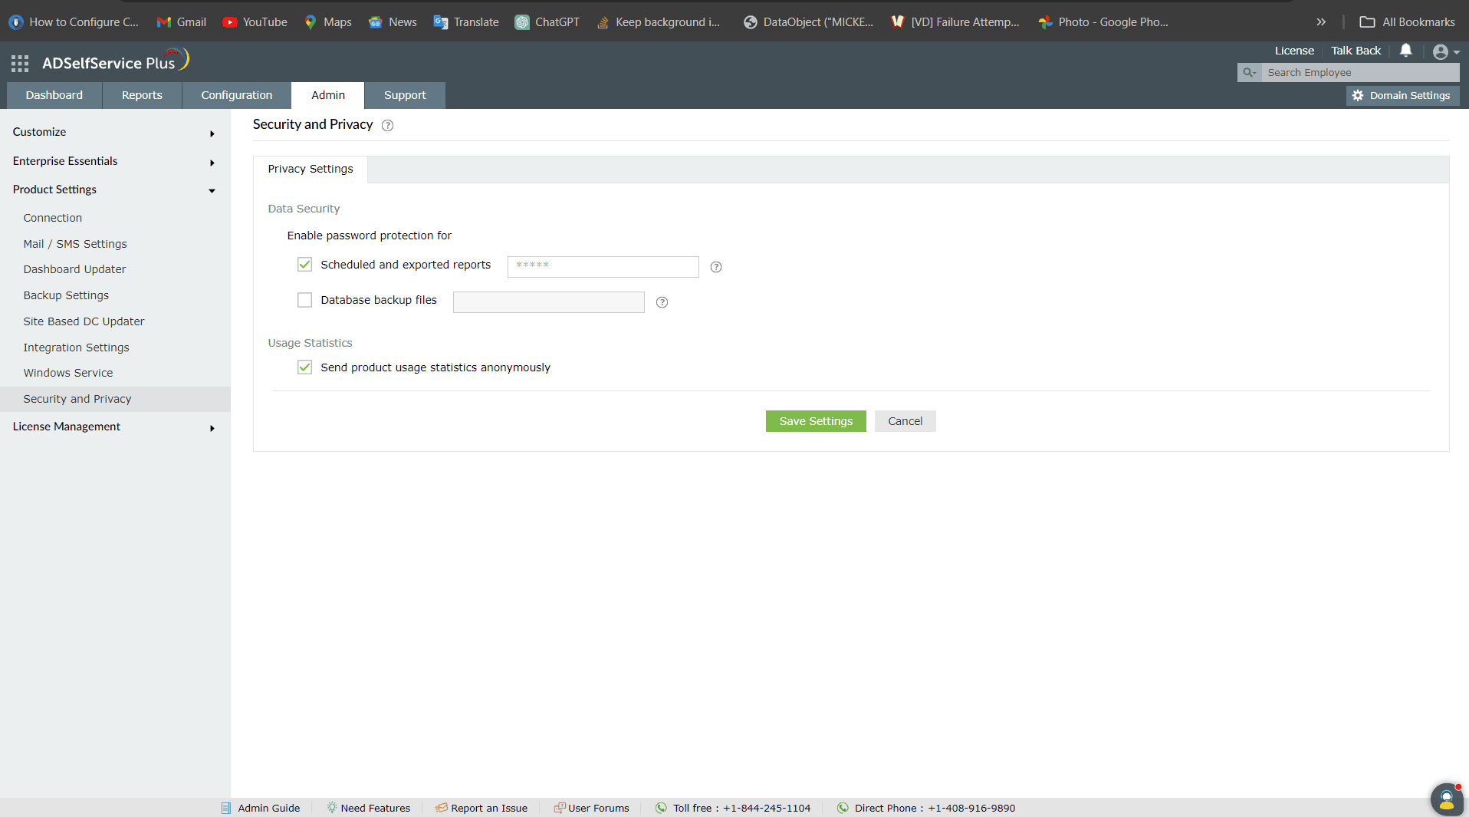The width and height of the screenshot is (1469, 817).
Task: Click the Need Features lightbulb icon
Action: [332, 808]
